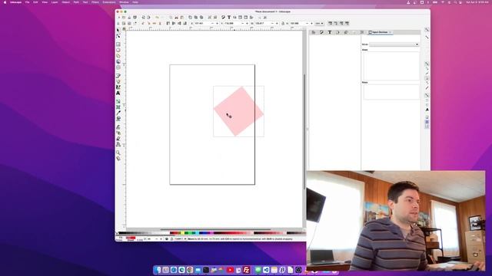
Task: Rotate selection 90° counter-clockwise icon
Action: [143, 24]
